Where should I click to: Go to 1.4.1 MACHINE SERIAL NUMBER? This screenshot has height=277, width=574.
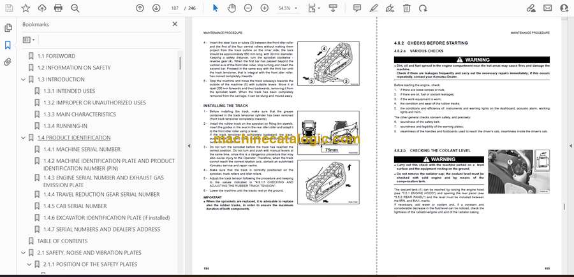pos(82,150)
